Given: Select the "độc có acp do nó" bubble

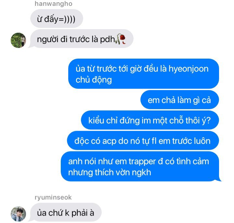Looking at the screenshot, I should [143, 141].
